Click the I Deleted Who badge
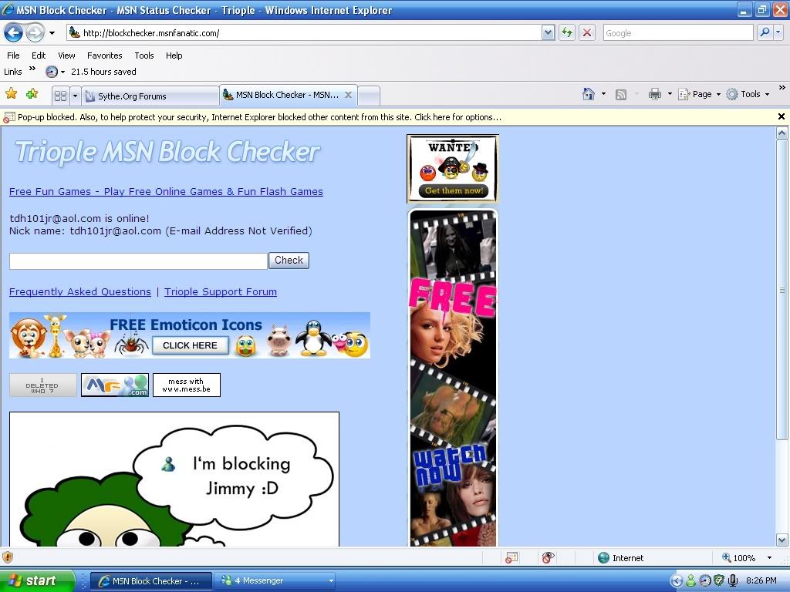Screen dimensions: 790x592 43,385
